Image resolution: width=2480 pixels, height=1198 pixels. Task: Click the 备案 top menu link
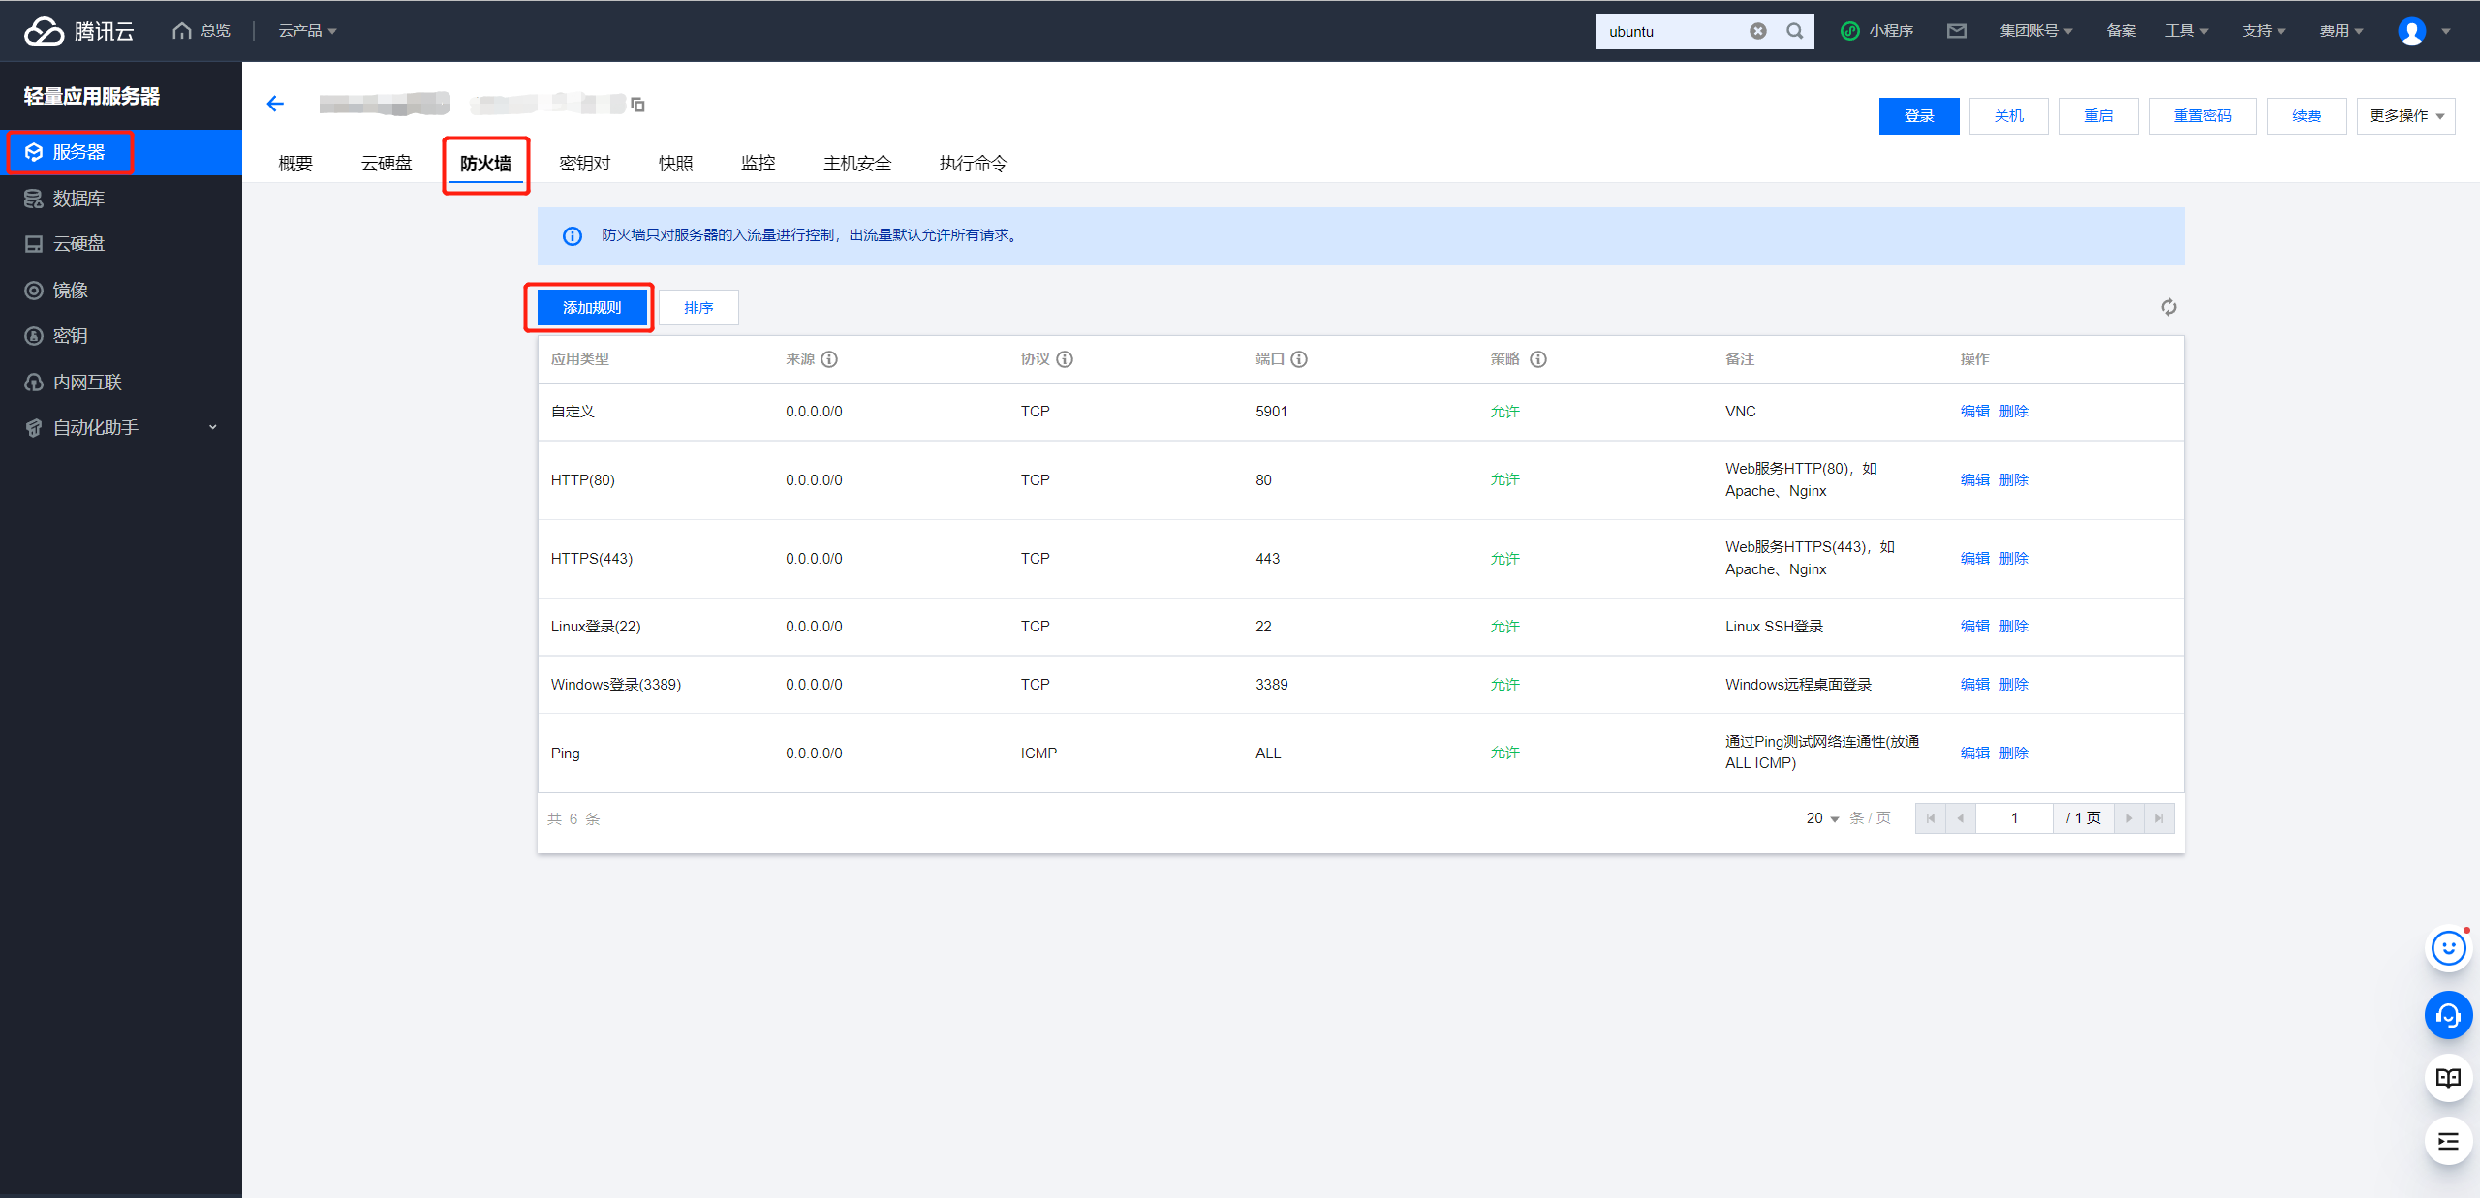2122,31
